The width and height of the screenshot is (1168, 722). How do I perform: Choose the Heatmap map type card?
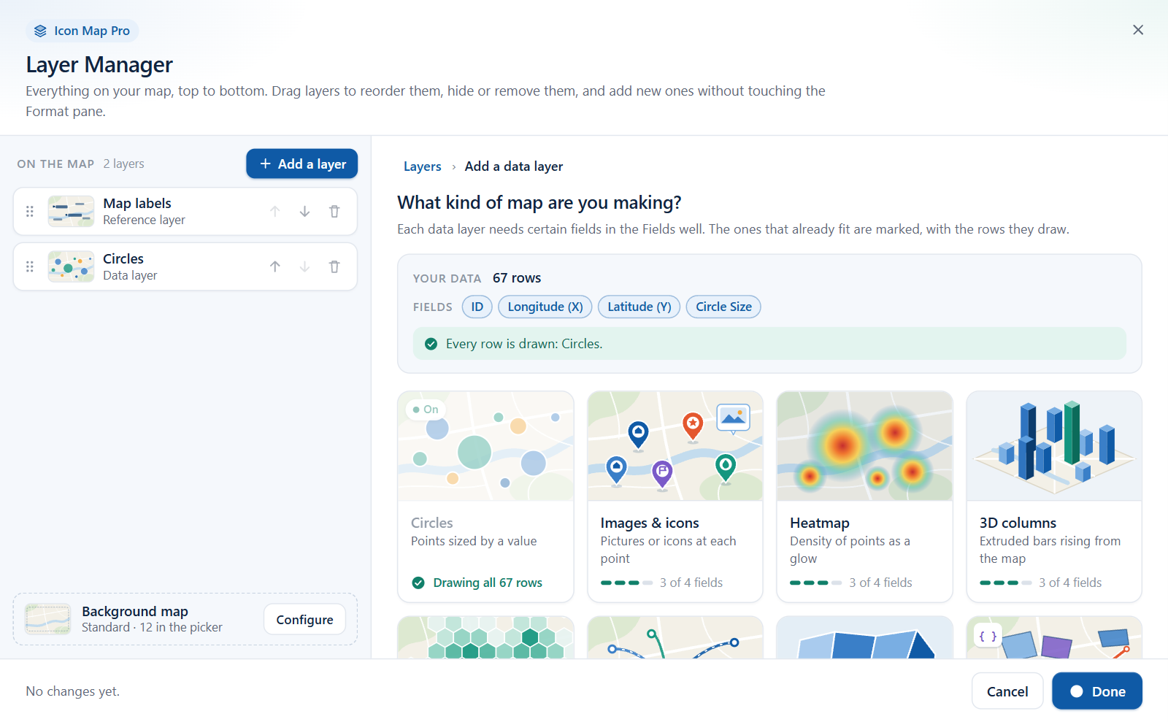coord(865,496)
